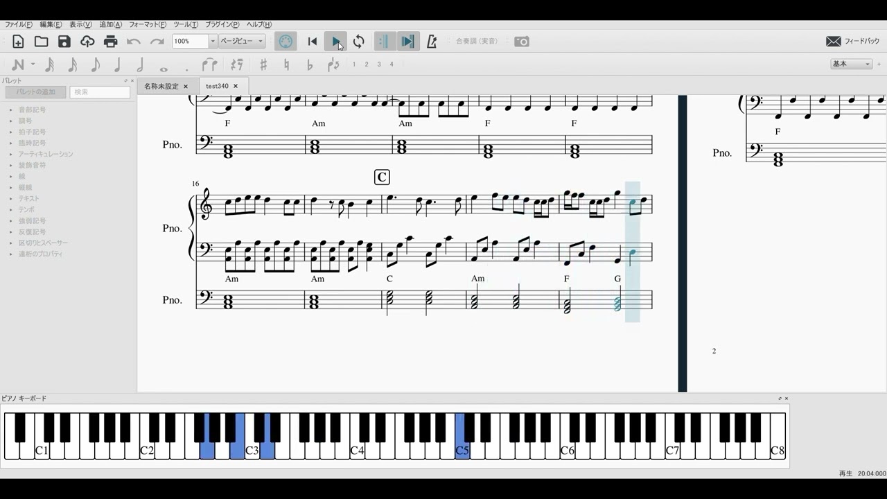This screenshot has height=499, width=887.
Task: Select the whole note duration
Action: (164, 69)
